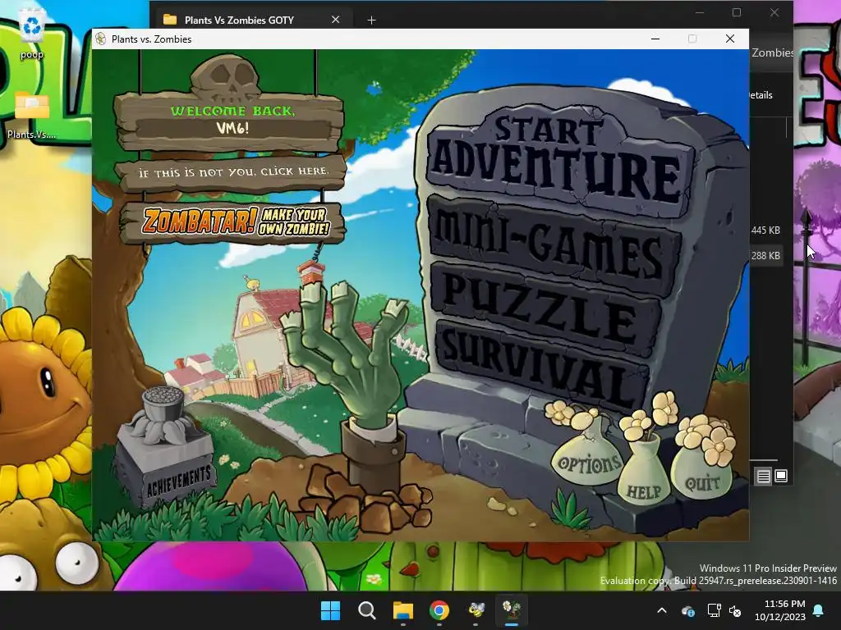
Task: Select the Plants.Vs... desktop folder
Action: [x=32, y=115]
